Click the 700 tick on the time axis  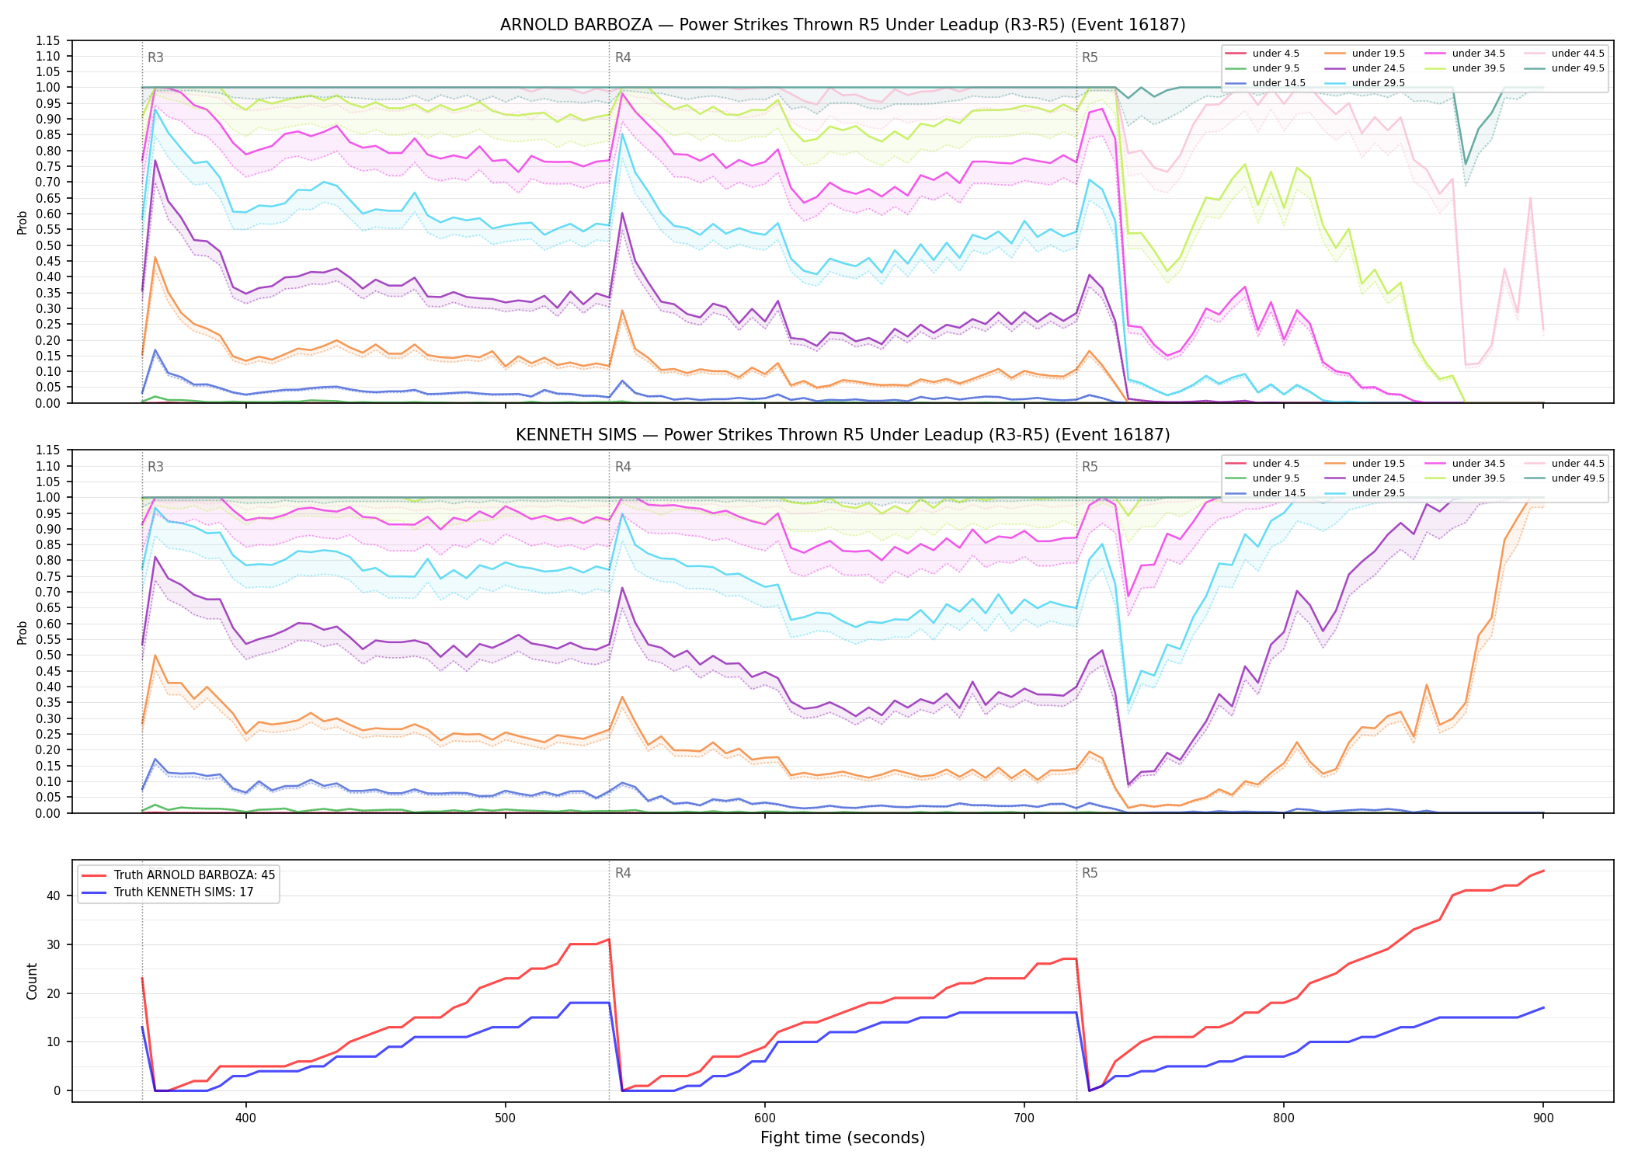click(1024, 1118)
